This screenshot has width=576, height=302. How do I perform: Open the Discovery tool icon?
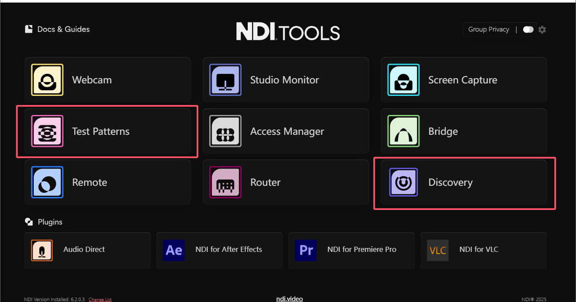[404, 182]
